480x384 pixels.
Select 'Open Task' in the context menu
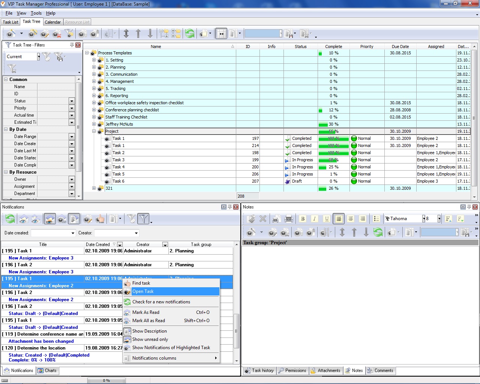[x=143, y=291]
